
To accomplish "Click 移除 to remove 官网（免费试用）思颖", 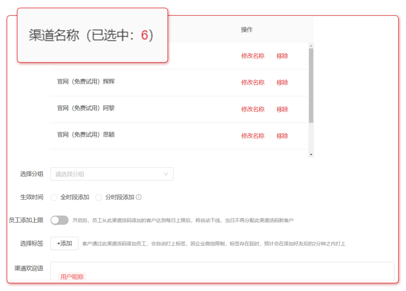I will [x=282, y=136].
